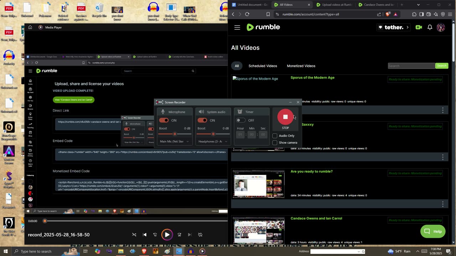Skip forward 30 seconds in Media Player
This screenshot has height=256, width=456.
179,235
